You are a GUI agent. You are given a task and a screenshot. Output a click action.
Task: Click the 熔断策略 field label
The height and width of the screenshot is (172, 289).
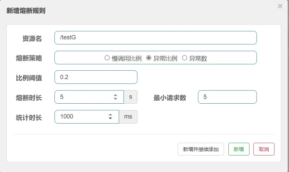(x=29, y=58)
